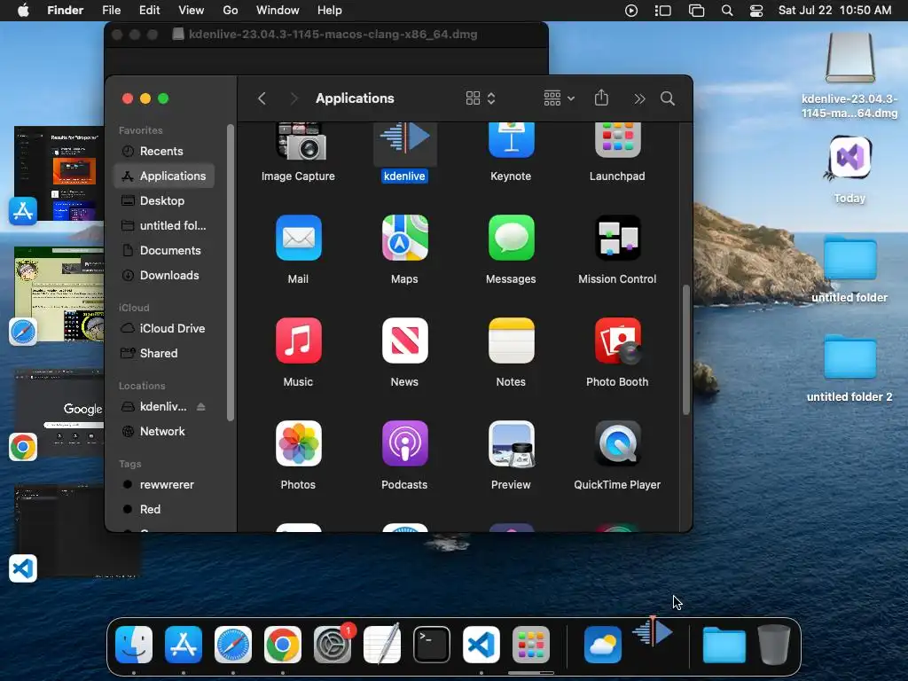The width and height of the screenshot is (908, 681).
Task: Open the Mission Control app icon
Action: click(617, 238)
